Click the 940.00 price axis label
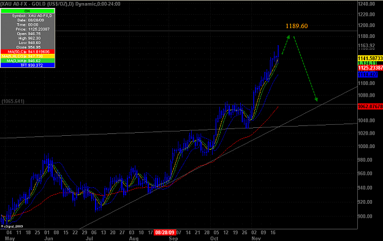The image size is (383, 241). [x=365, y=188]
